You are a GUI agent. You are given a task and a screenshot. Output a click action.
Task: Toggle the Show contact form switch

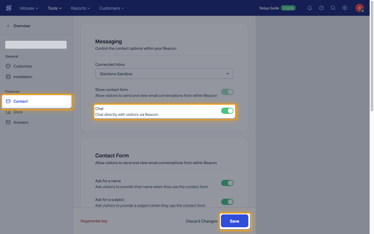click(227, 92)
